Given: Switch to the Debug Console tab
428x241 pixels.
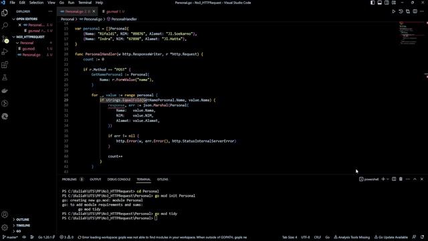Looking at the screenshot, I should tap(119, 179).
